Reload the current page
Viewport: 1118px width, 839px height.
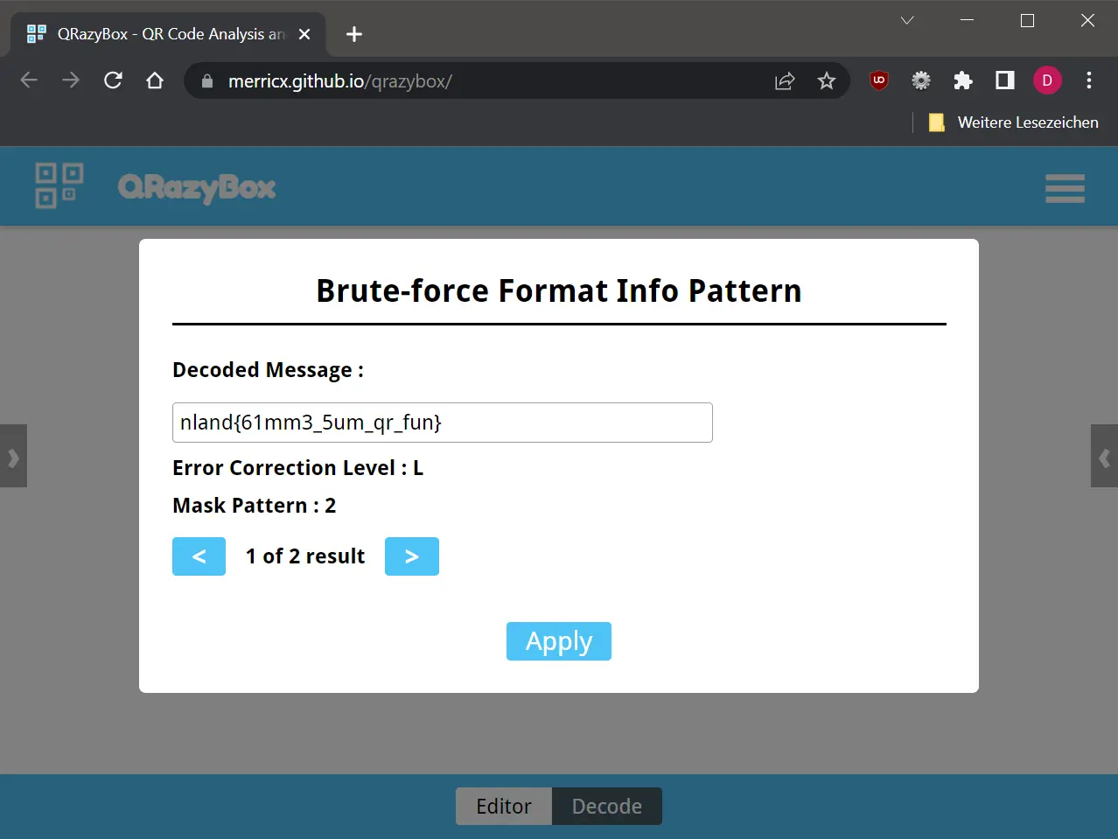pyautogui.click(x=113, y=80)
